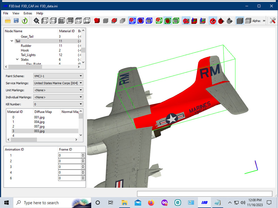Image resolution: width=278 pixels, height=208 pixels.
Task: Toggle the blue wireframe with prohibition sign
Action: pyautogui.click(x=132, y=21)
